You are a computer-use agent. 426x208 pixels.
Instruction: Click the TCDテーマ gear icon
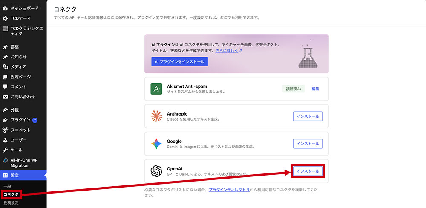click(5, 18)
